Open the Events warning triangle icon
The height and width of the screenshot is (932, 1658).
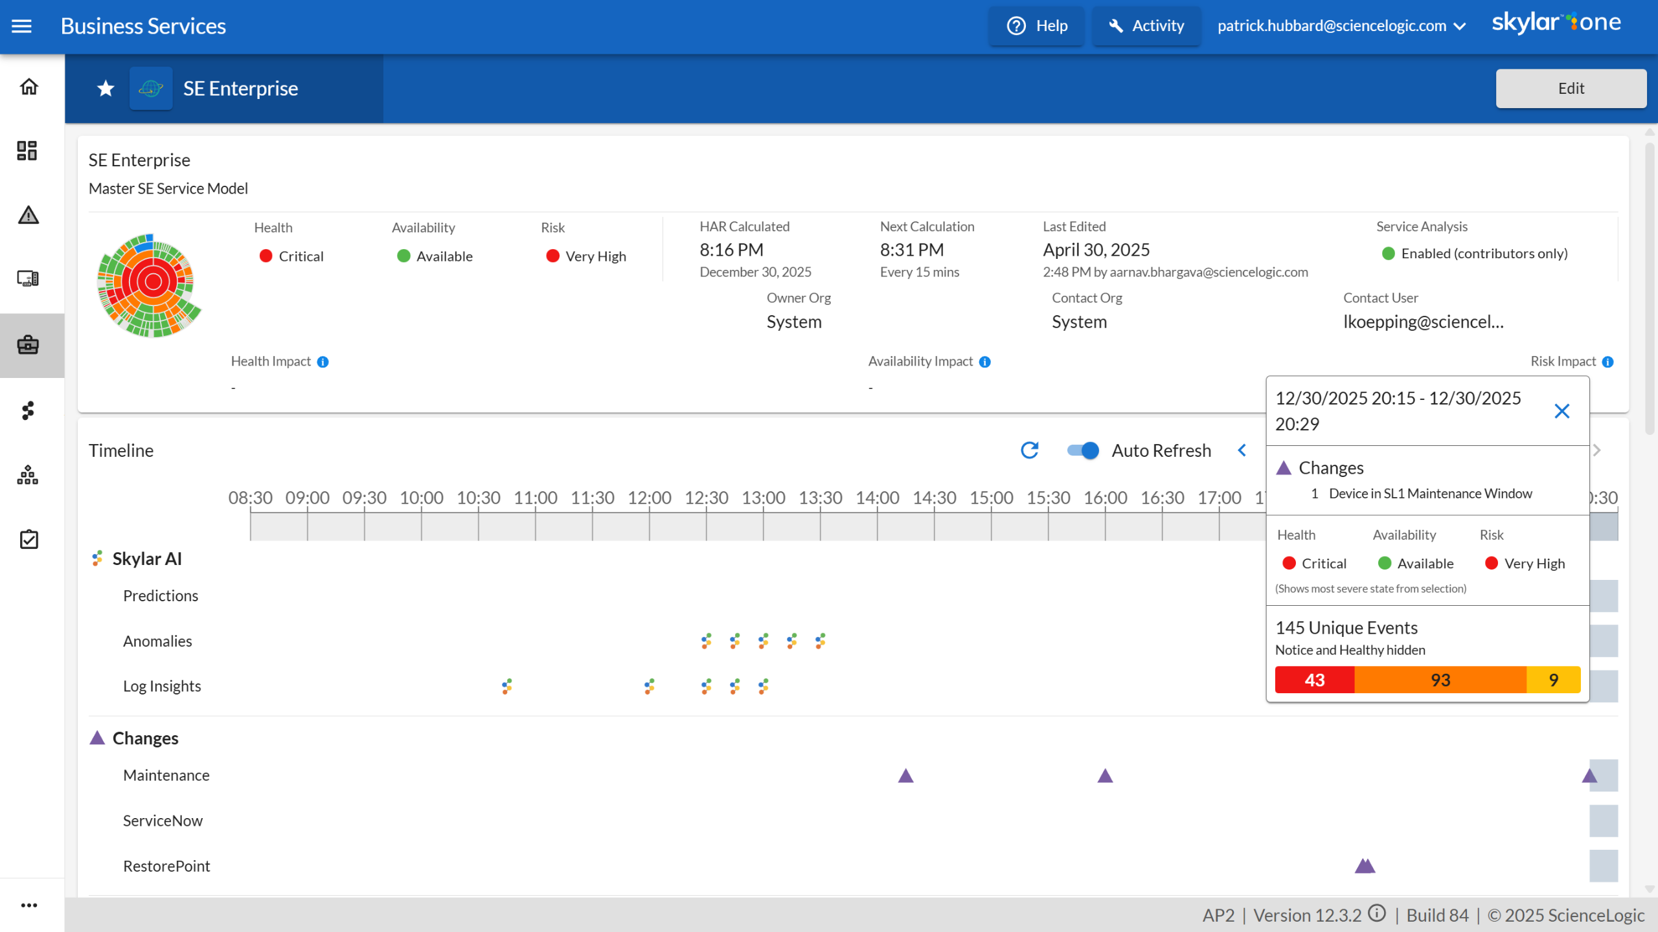coord(28,215)
